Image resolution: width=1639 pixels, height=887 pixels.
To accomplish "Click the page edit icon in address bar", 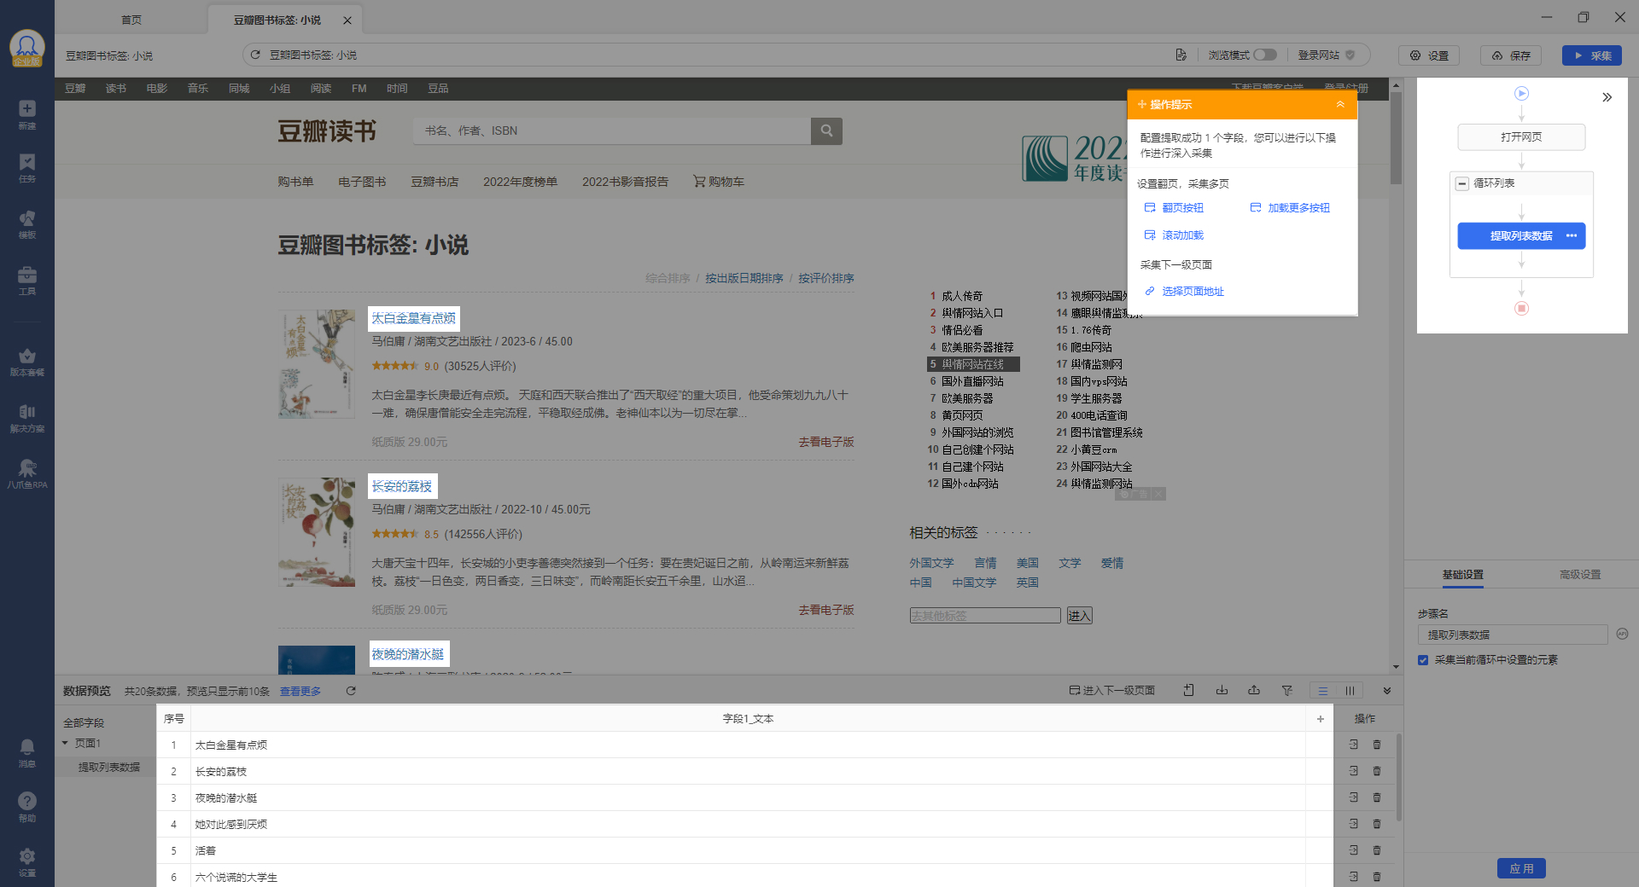I will pos(1181,55).
